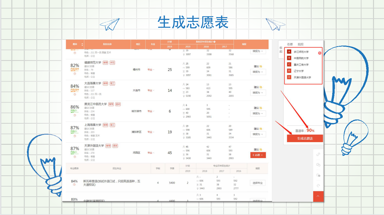The height and width of the screenshot is (215, 384).
Task: Click the red A badge for 浙江师范大学
Action: pos(289,52)
